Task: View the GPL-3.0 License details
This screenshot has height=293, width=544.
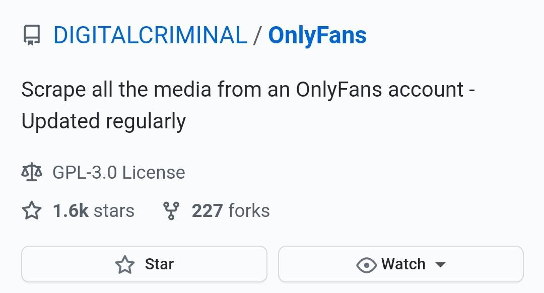Action: click(x=119, y=173)
